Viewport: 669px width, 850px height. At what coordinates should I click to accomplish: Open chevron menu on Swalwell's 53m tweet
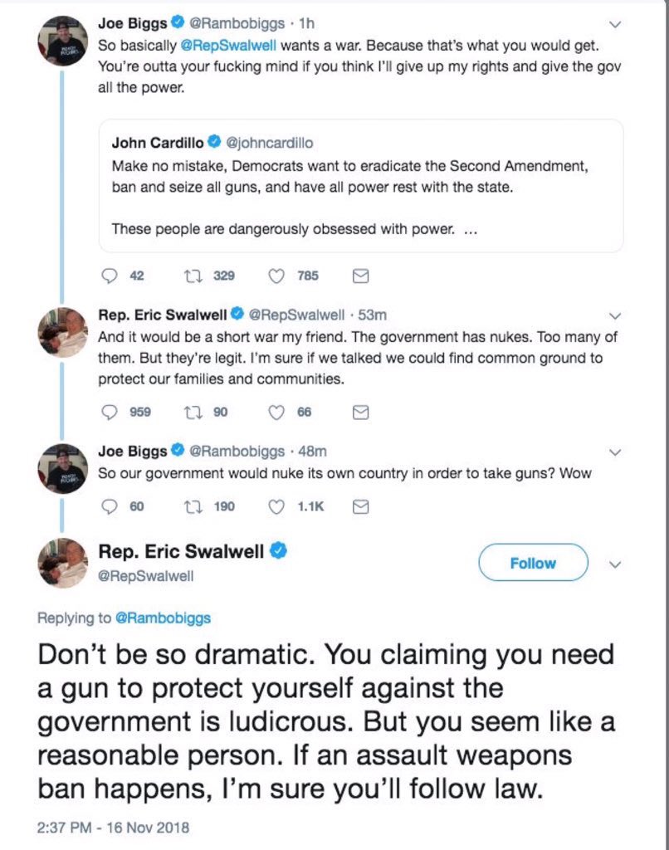(x=614, y=316)
